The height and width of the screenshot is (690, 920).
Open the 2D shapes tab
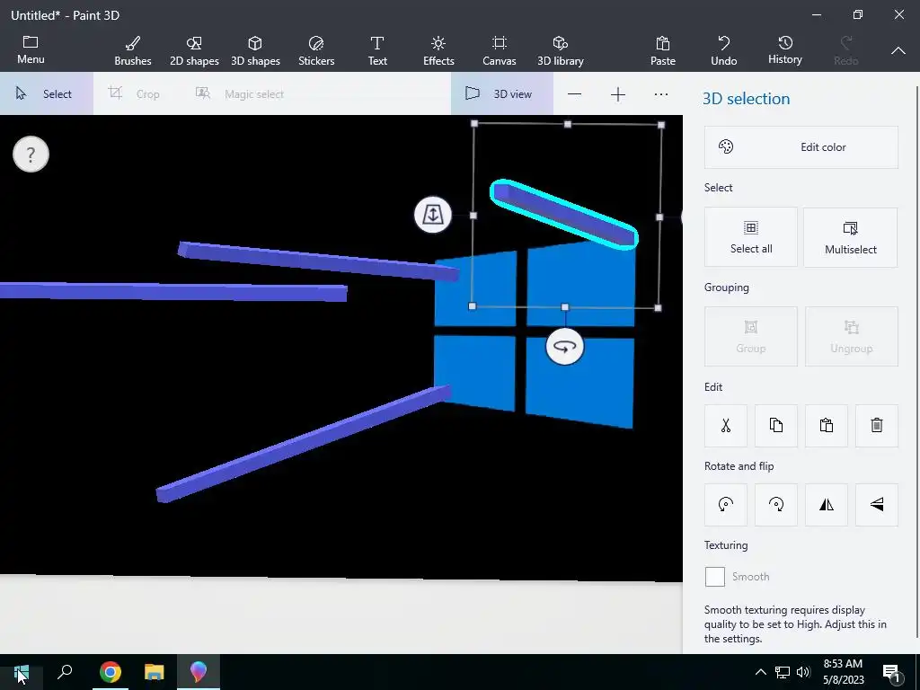pos(194,50)
